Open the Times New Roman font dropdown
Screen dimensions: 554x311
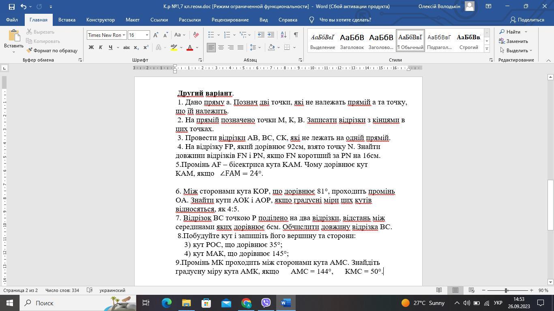(124, 35)
